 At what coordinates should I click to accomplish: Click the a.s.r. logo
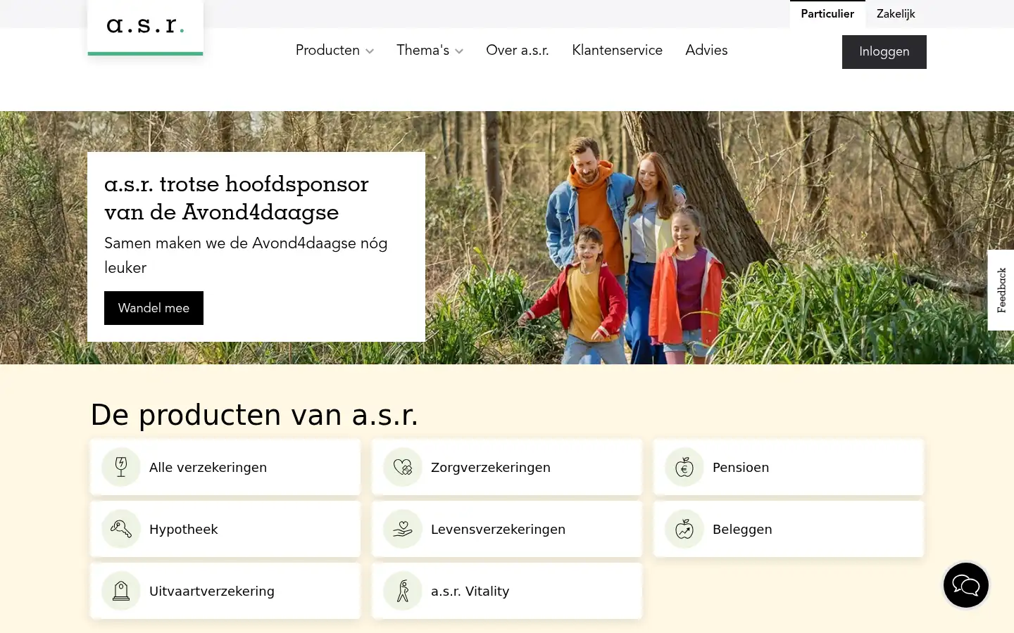click(145, 27)
